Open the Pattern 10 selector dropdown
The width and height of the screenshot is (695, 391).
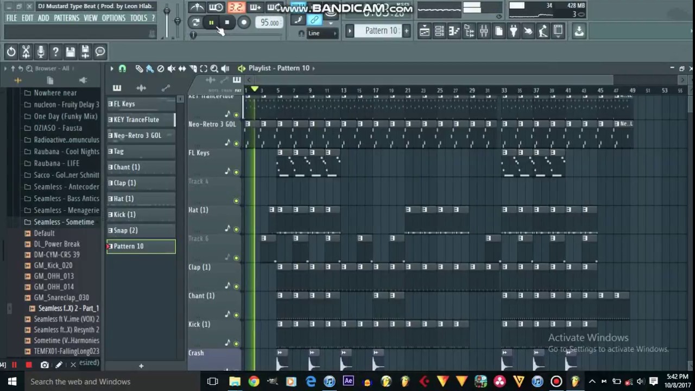point(381,31)
